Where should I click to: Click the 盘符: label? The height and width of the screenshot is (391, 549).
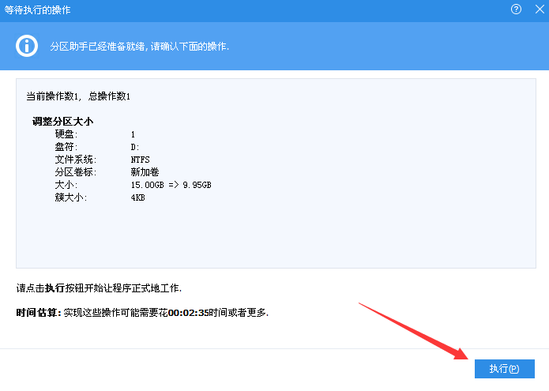[x=66, y=147]
